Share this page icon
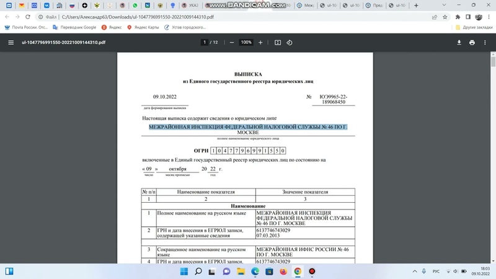 tap(435, 17)
